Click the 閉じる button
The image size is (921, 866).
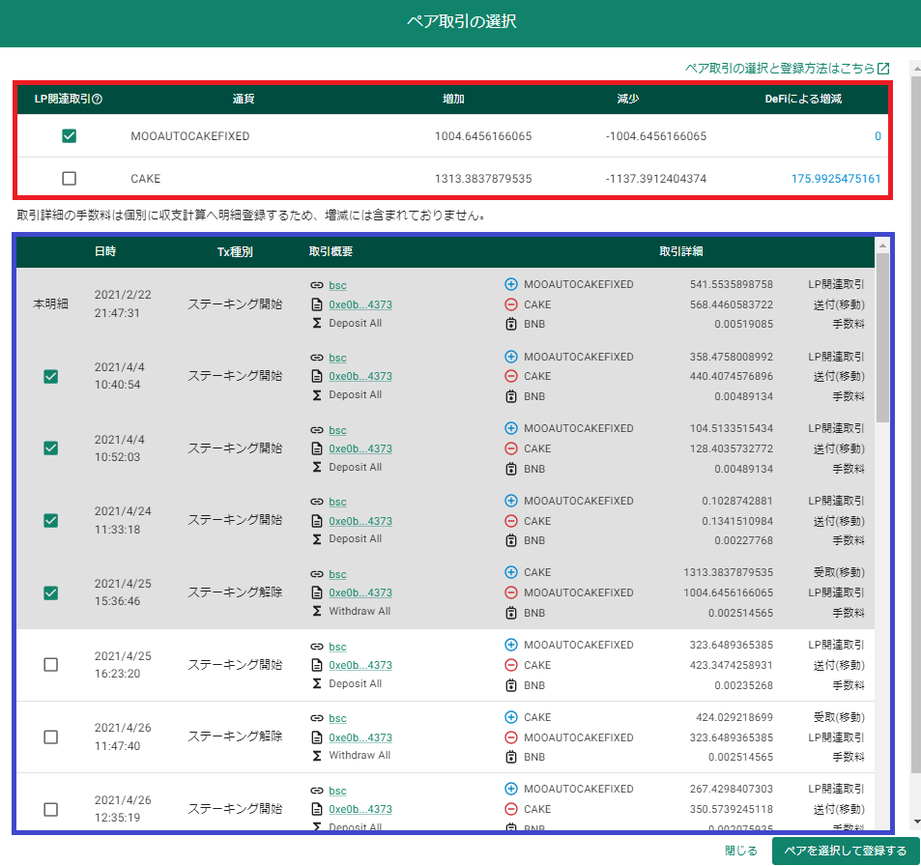click(740, 851)
